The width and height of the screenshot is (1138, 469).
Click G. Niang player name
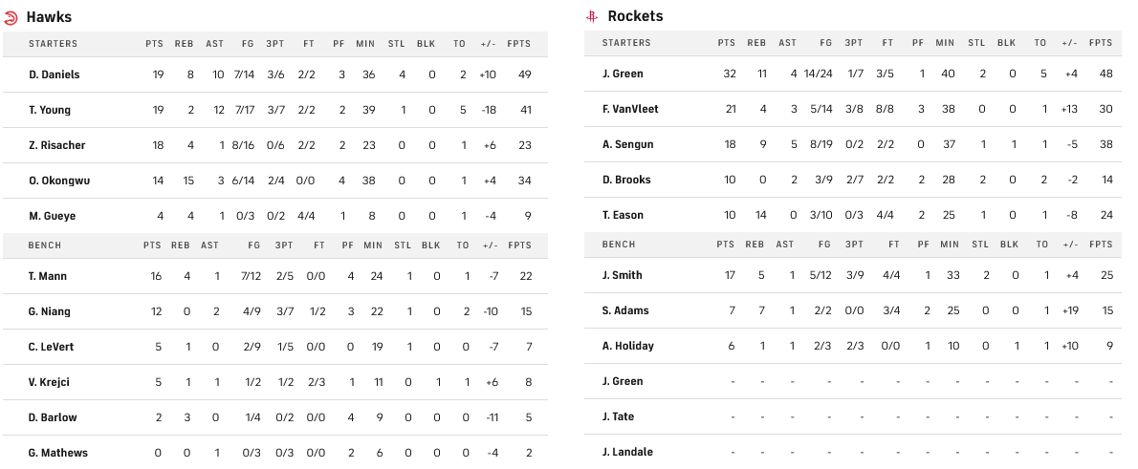48,311
